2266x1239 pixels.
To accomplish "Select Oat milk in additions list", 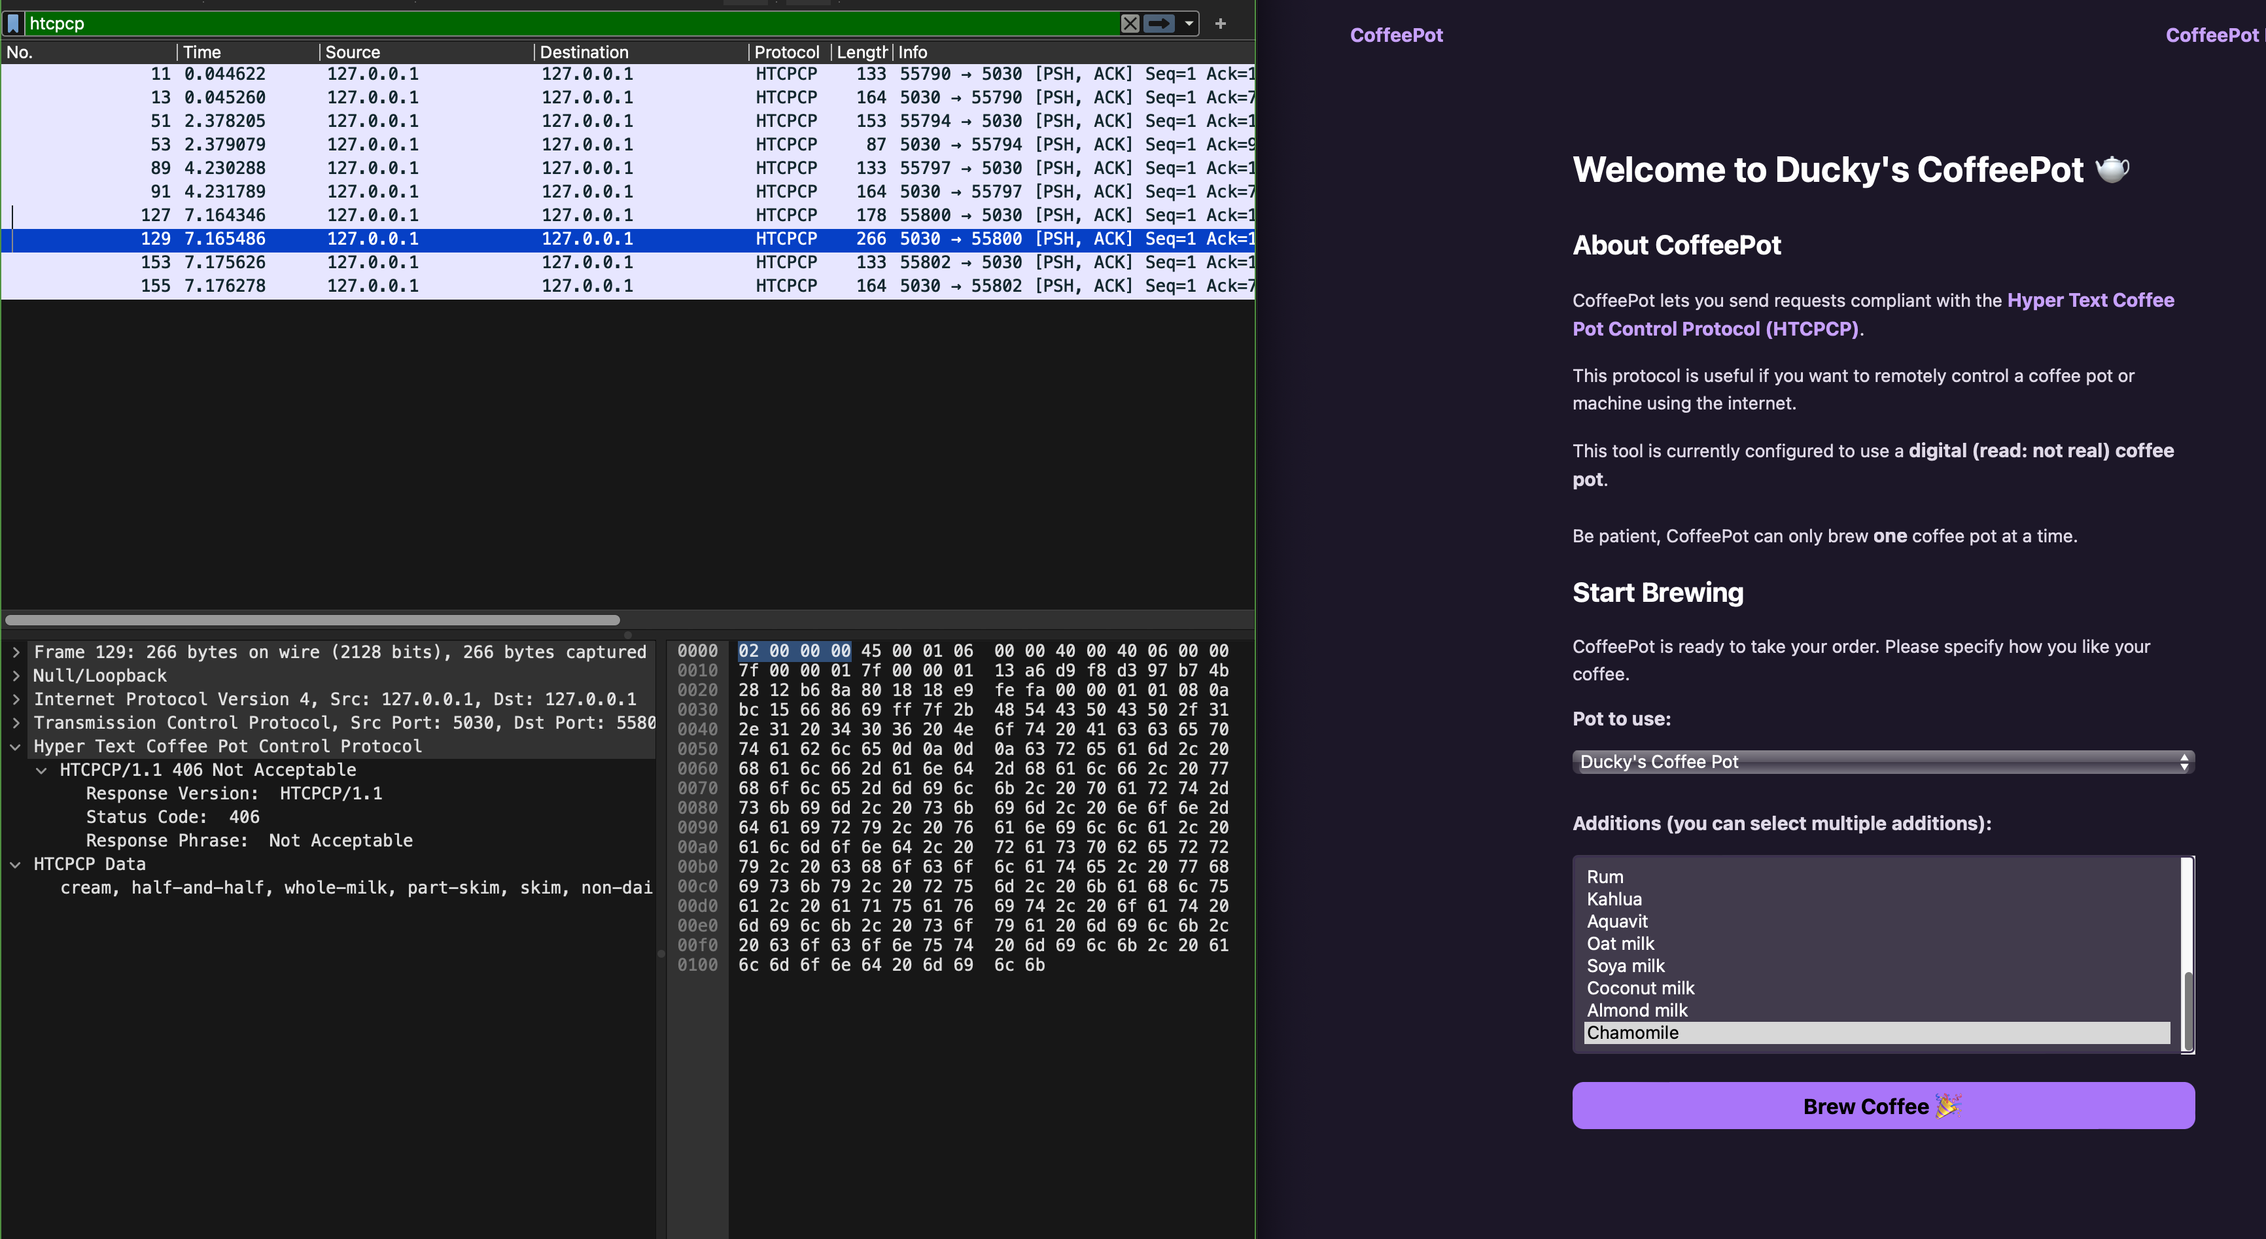I will pyautogui.click(x=1620, y=943).
